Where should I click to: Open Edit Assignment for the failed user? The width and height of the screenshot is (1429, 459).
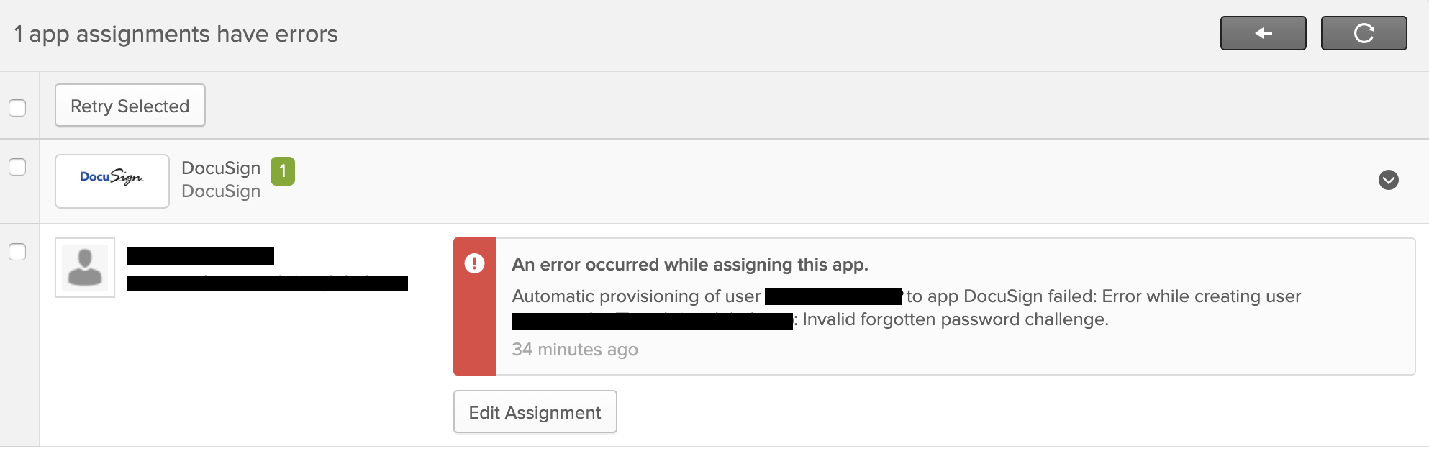(x=535, y=412)
